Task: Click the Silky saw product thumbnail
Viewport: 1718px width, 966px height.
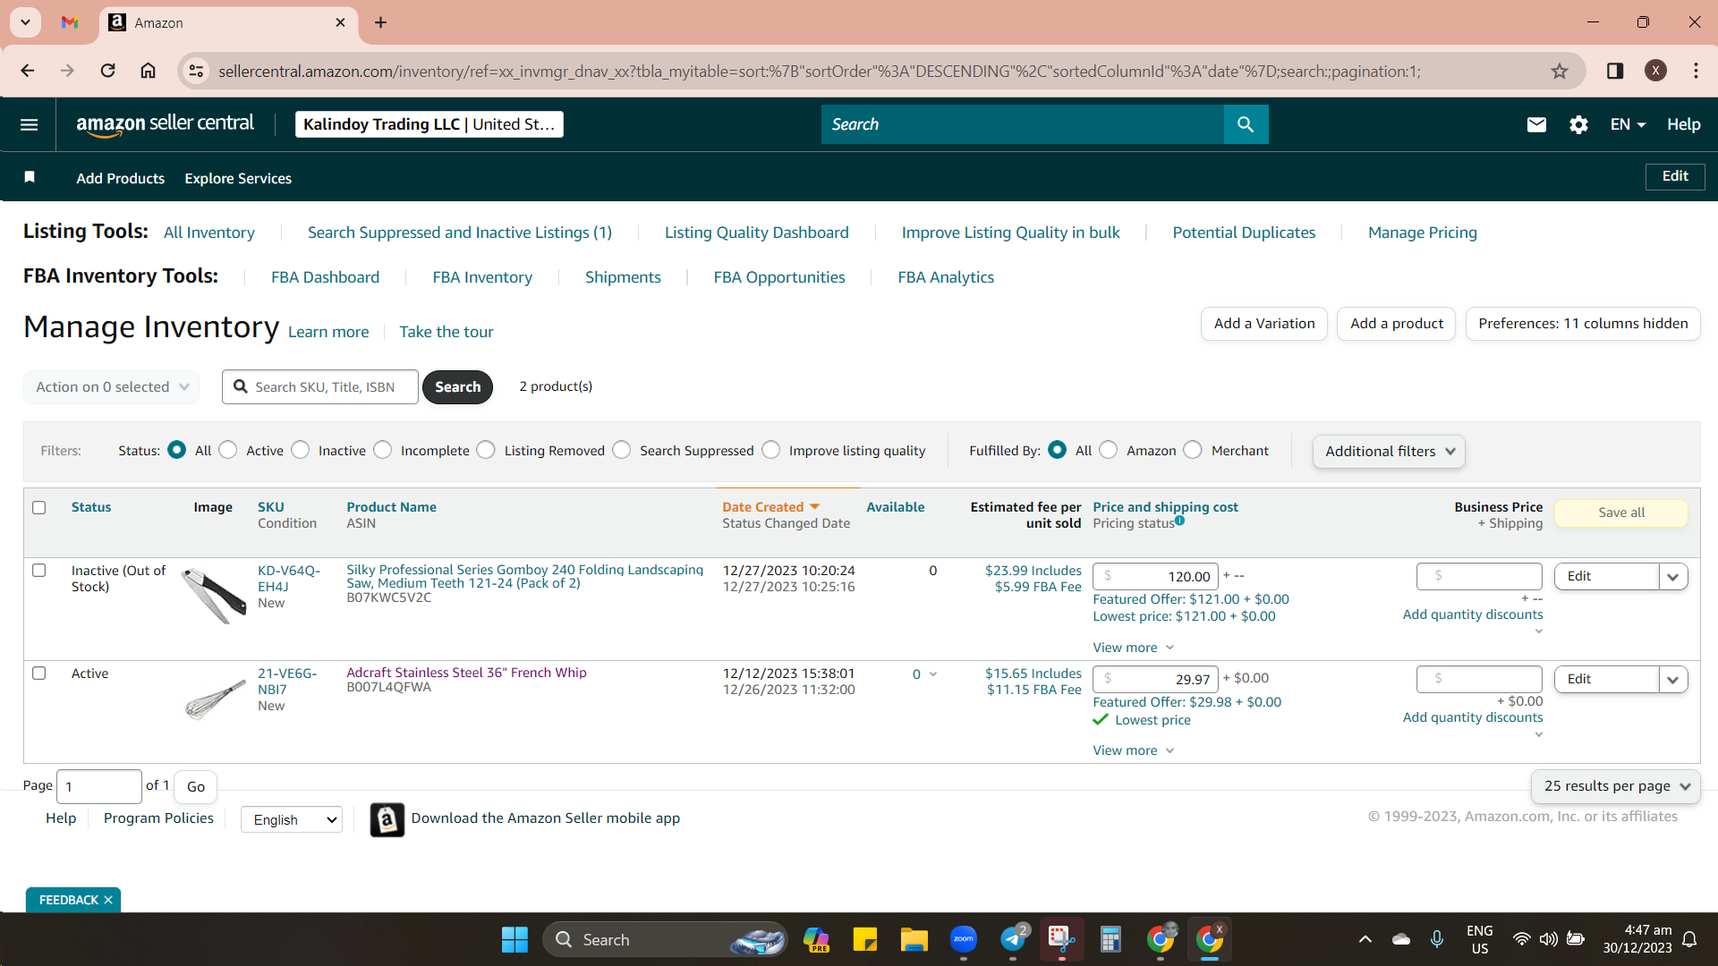Action: click(214, 597)
